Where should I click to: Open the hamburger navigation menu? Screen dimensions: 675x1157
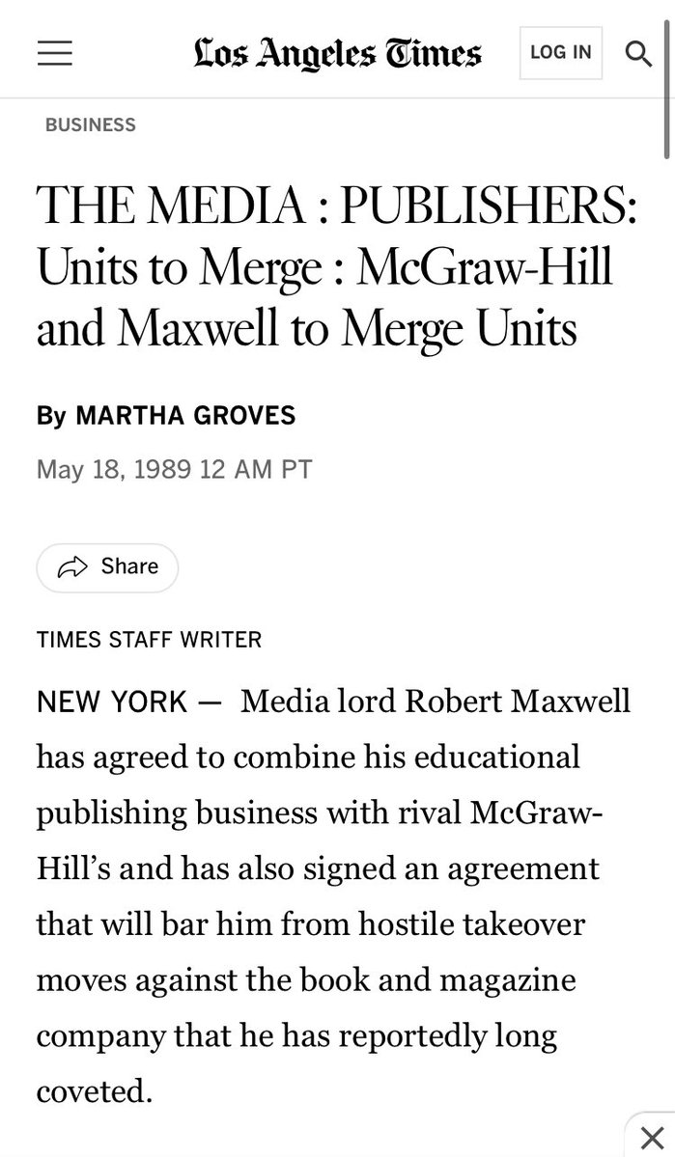(55, 52)
